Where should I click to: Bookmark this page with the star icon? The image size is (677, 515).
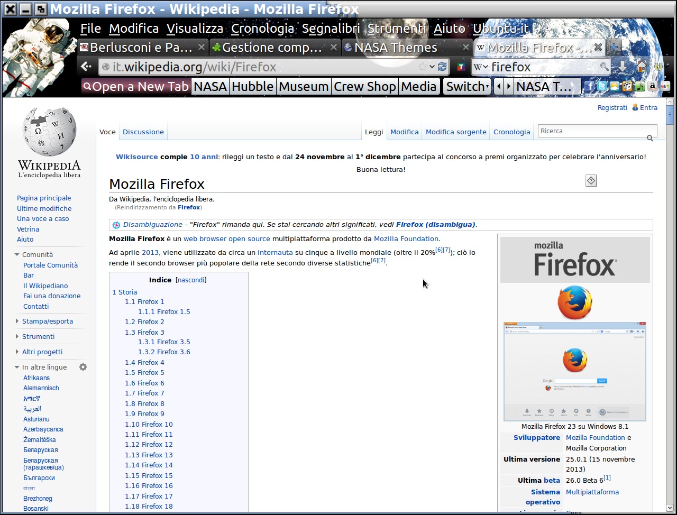[x=423, y=67]
